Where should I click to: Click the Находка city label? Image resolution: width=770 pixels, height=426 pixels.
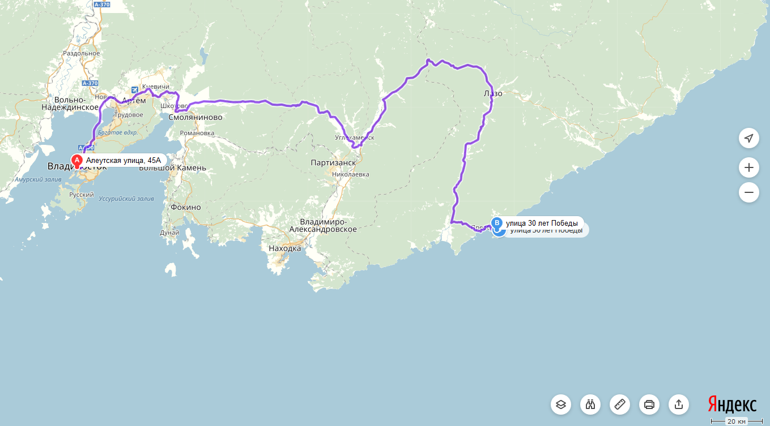pos(285,248)
